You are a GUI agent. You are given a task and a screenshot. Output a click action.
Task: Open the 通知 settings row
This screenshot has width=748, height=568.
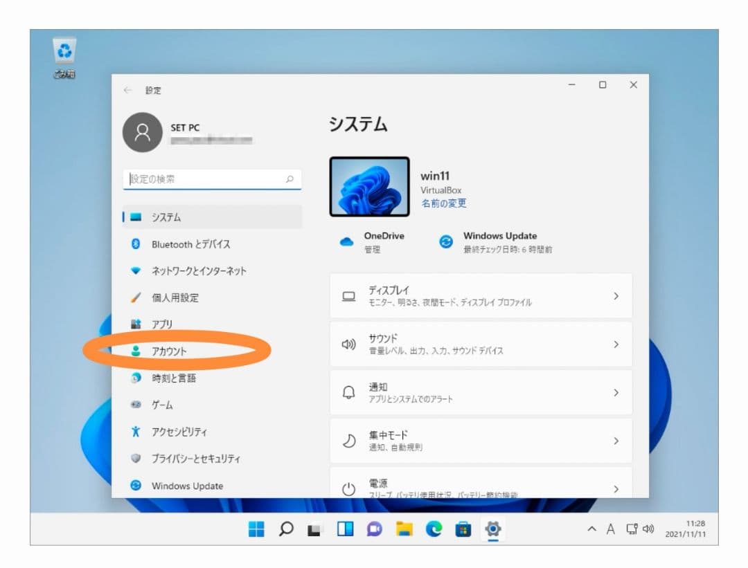pyautogui.click(x=481, y=393)
